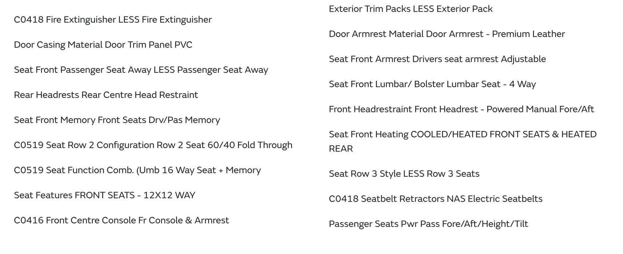
Task: Select Drivers seat armrest Adjustable entry
Action: [x=437, y=59]
